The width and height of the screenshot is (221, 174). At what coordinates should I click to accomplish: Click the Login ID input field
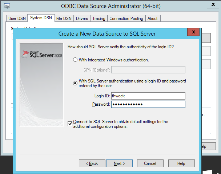(148, 96)
